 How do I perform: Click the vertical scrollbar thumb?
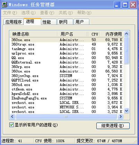(x=126, y=51)
